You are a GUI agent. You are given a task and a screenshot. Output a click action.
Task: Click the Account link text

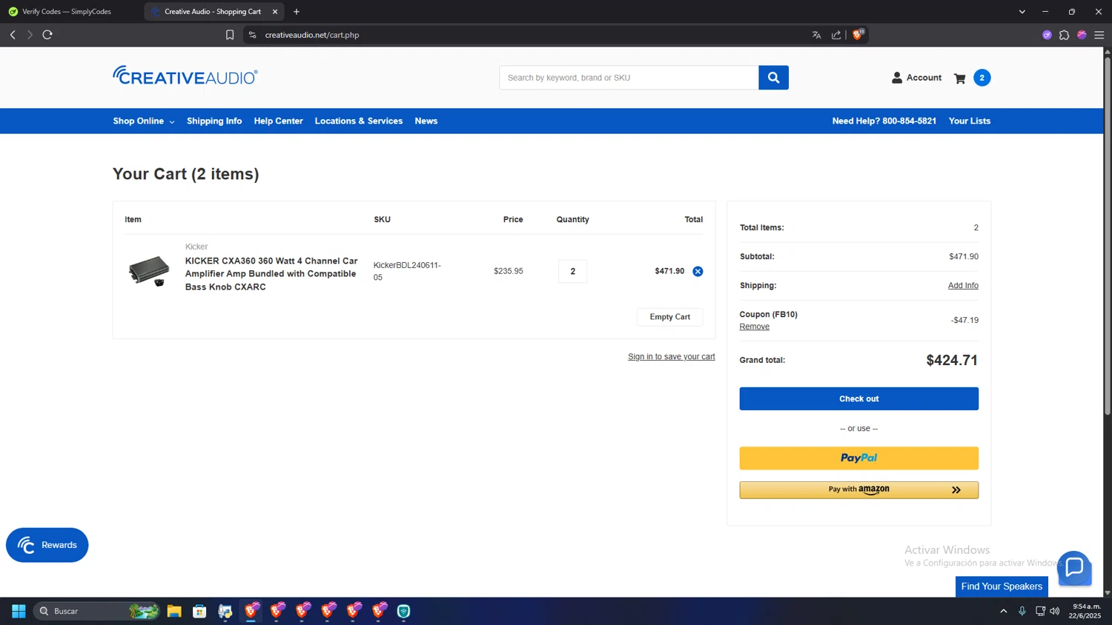(x=924, y=78)
